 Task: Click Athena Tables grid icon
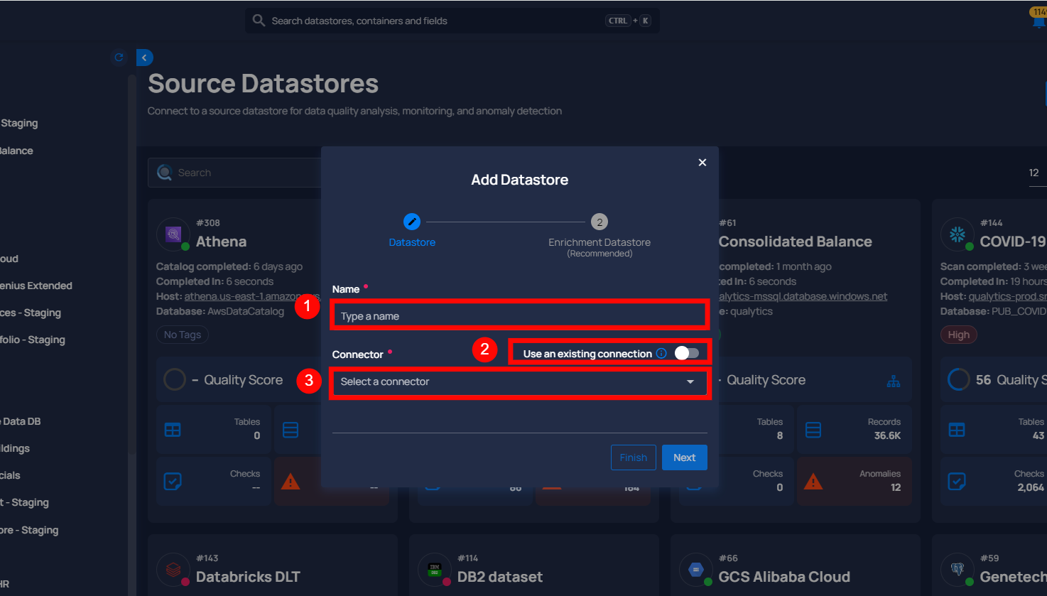173,430
